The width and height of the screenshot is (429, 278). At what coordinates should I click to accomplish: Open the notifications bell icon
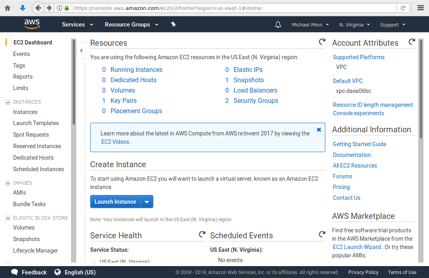coord(278,25)
